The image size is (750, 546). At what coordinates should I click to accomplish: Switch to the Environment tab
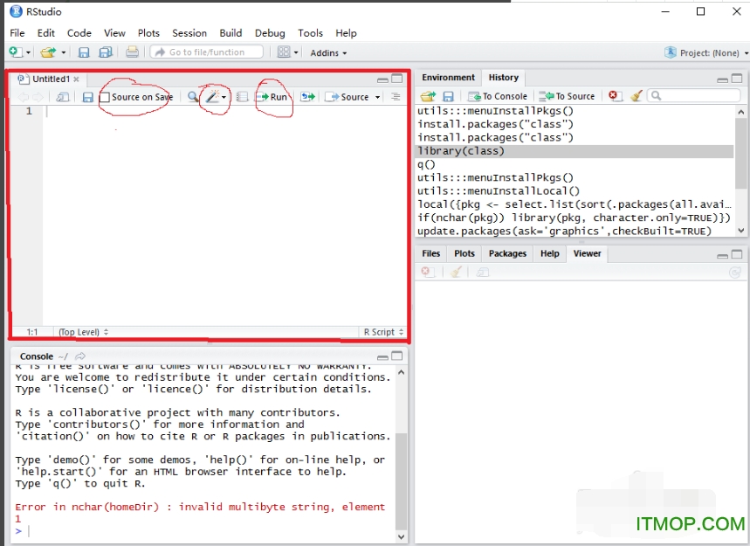(x=448, y=77)
